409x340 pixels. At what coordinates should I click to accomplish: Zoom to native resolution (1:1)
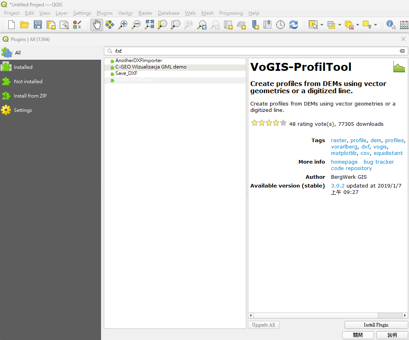point(189,25)
